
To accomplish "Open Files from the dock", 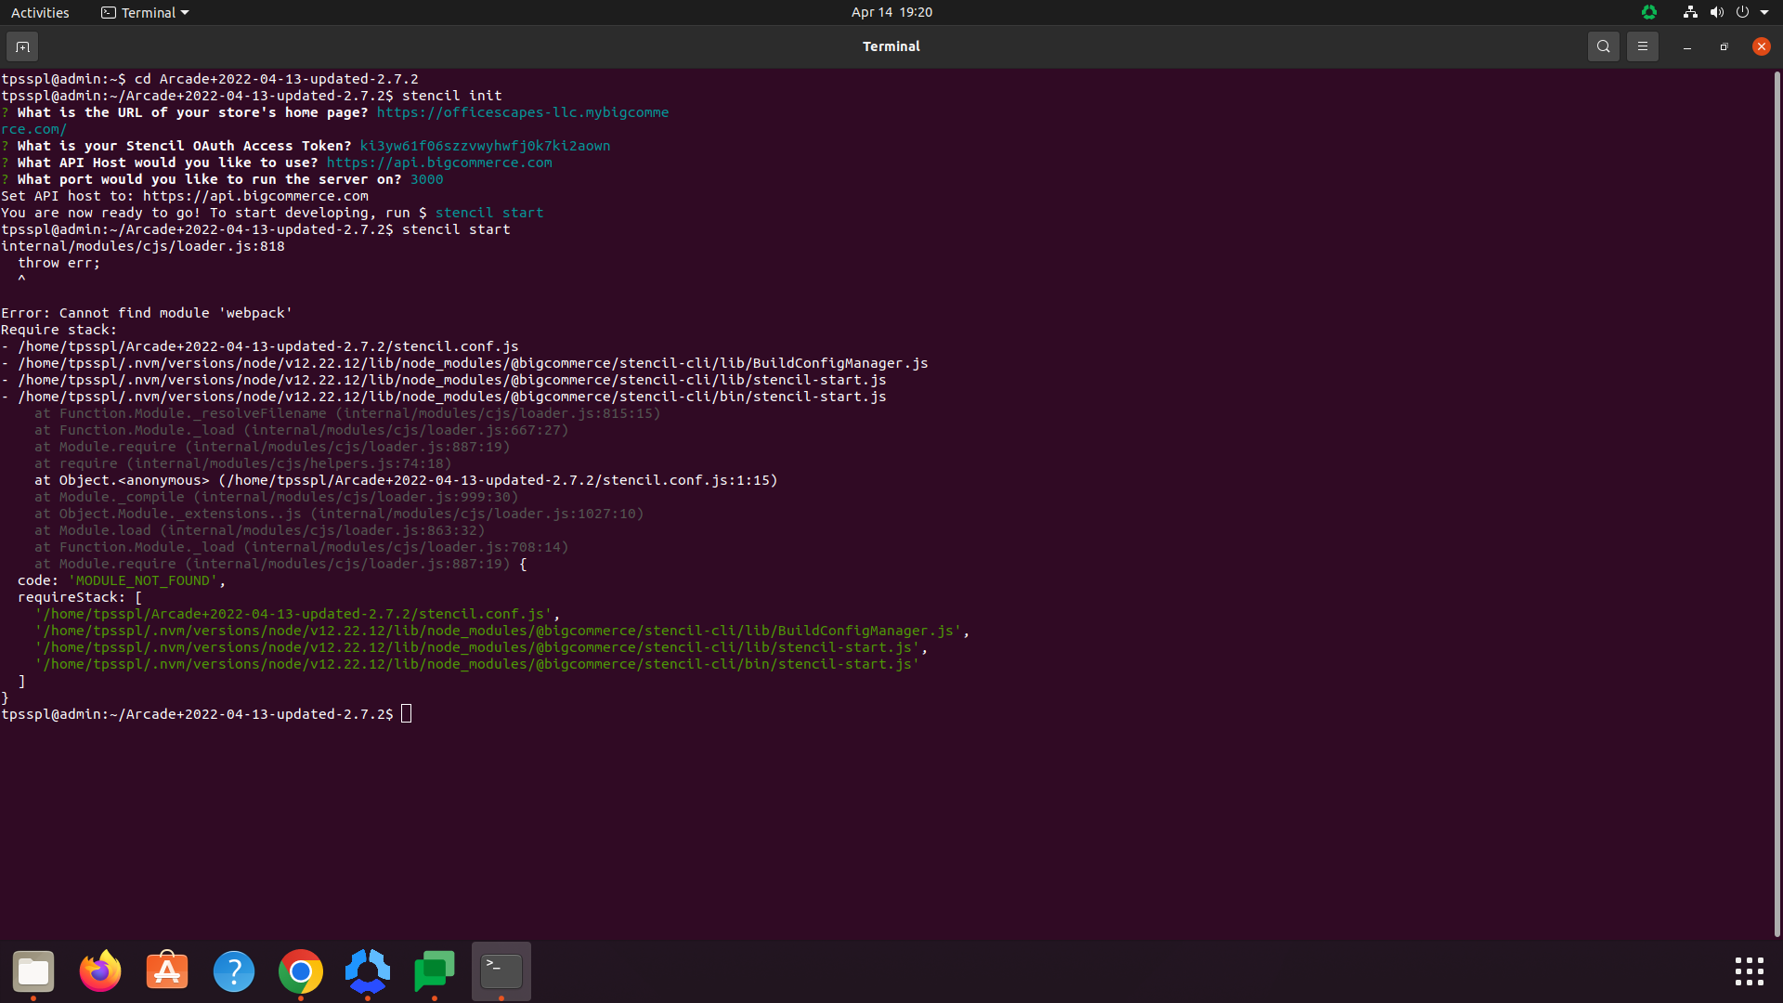I will point(33,971).
